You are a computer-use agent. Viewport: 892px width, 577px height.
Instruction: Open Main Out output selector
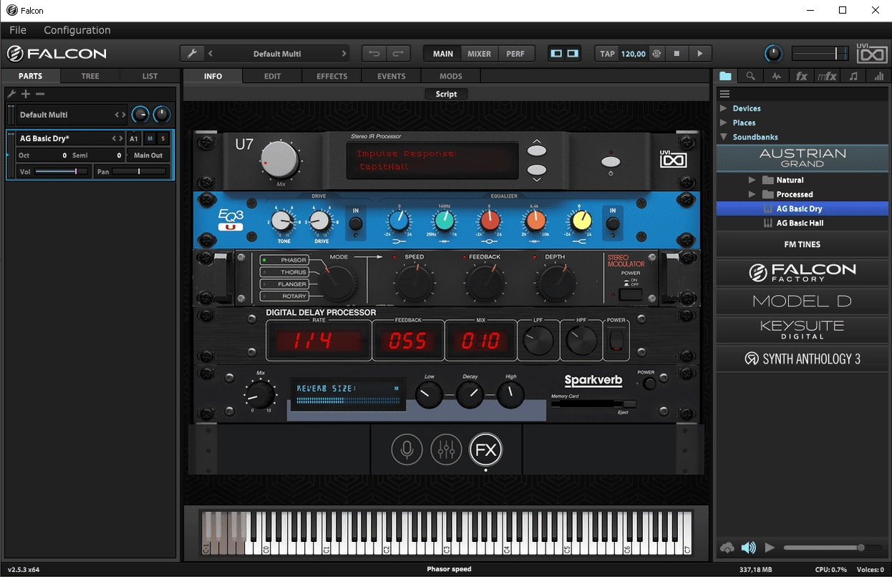point(148,155)
